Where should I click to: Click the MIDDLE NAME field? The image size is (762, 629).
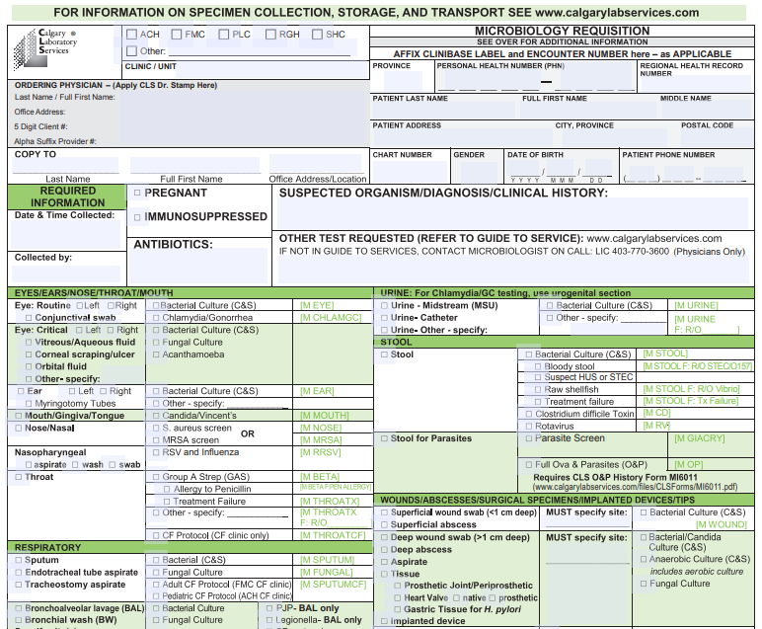tap(707, 111)
